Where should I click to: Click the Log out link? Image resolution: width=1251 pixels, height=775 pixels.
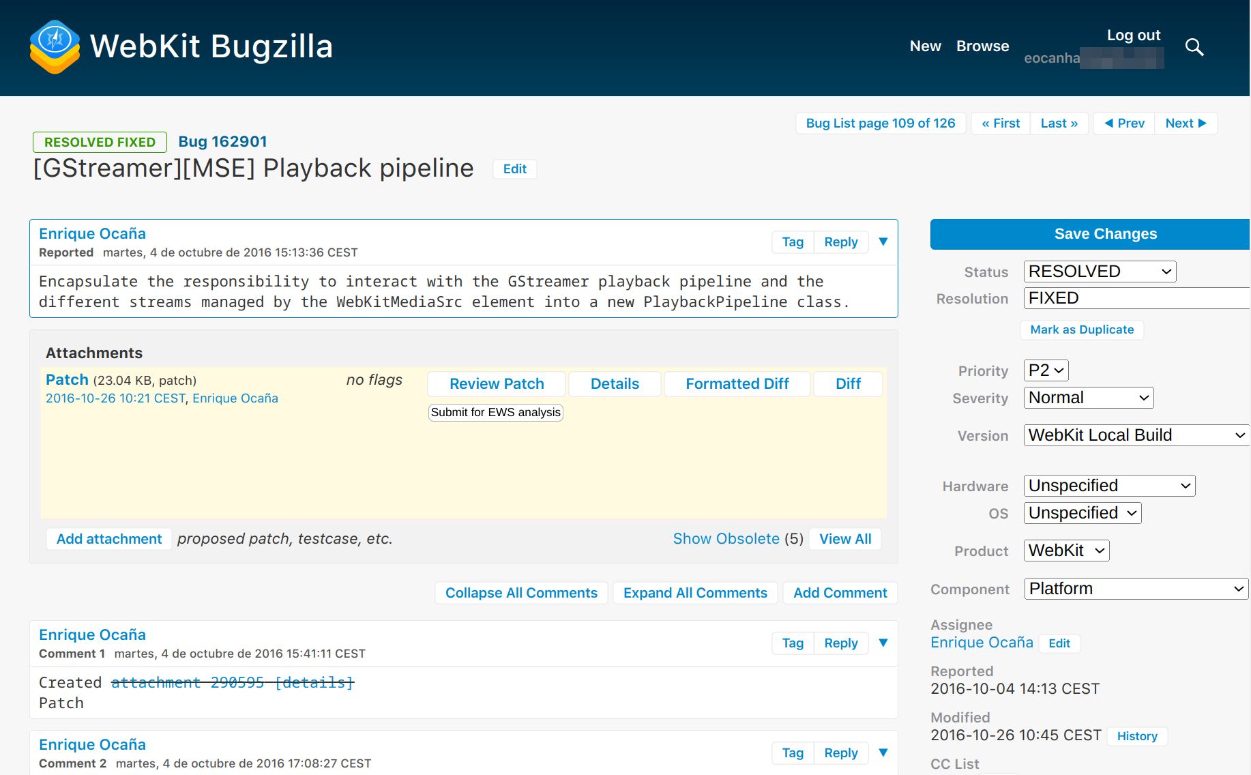1133,35
